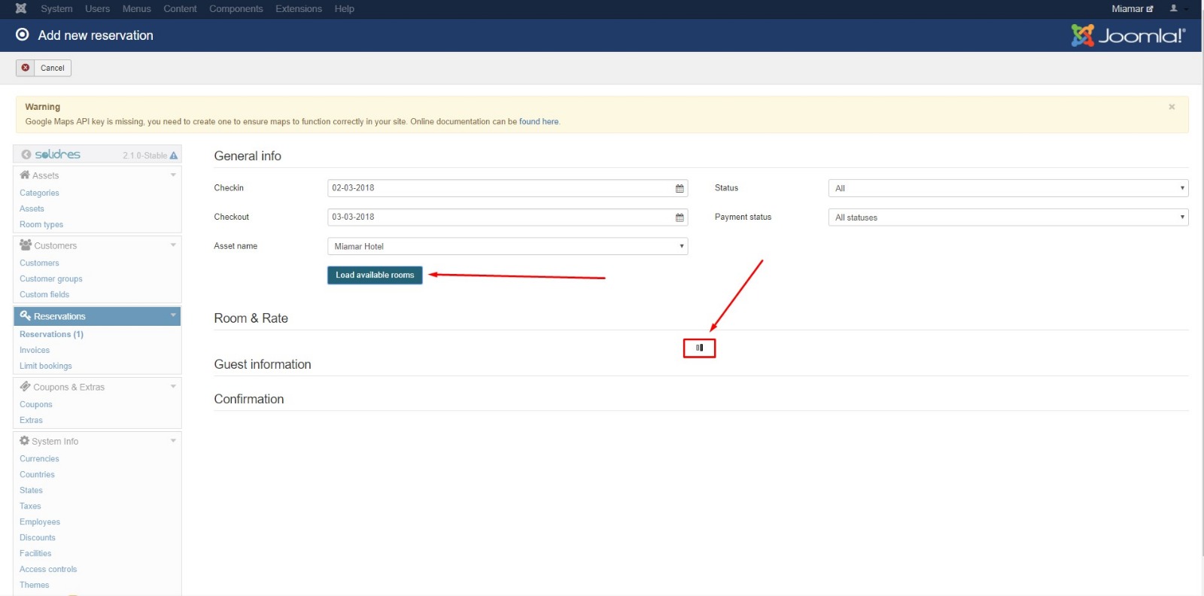
Task: Open the Checkout calendar picker icon
Action: 680,217
